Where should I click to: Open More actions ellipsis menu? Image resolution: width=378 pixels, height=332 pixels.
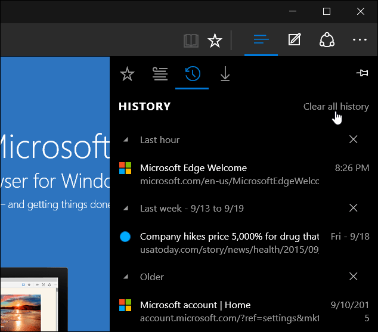coord(360,40)
